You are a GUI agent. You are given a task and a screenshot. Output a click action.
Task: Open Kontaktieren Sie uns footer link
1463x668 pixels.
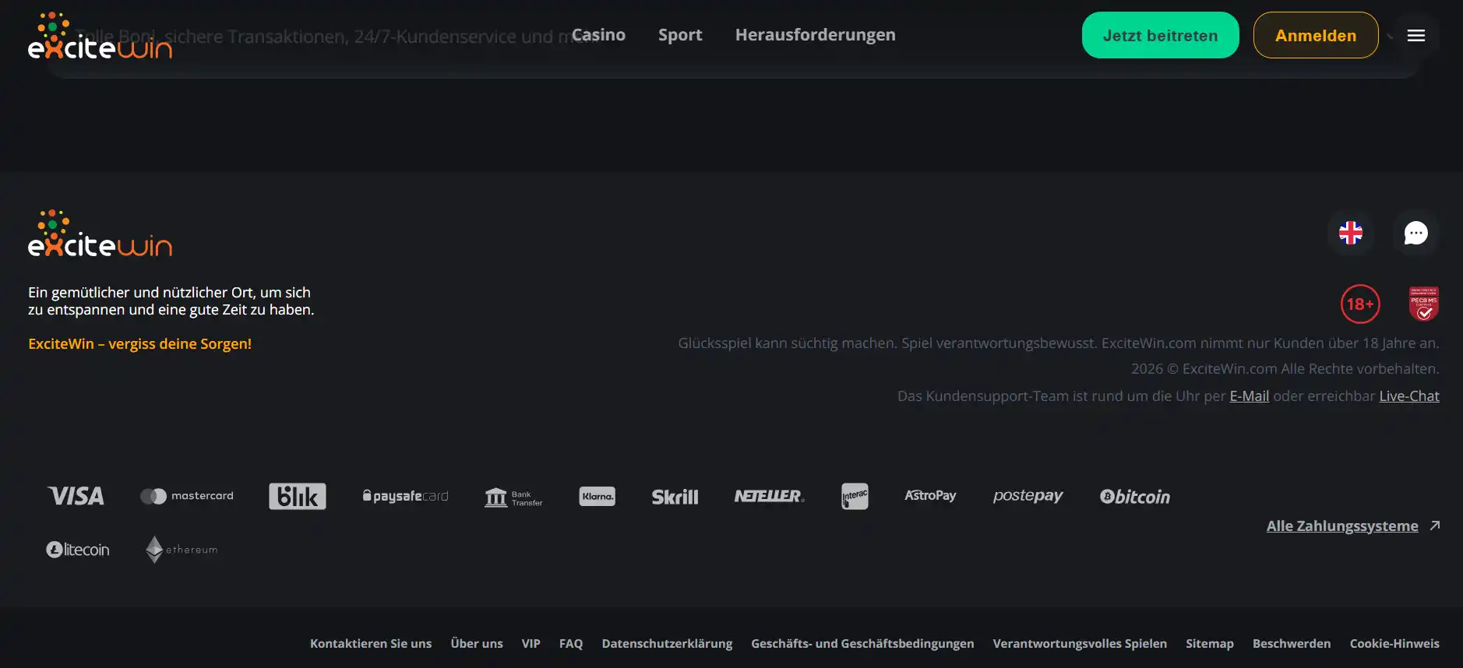(x=371, y=644)
